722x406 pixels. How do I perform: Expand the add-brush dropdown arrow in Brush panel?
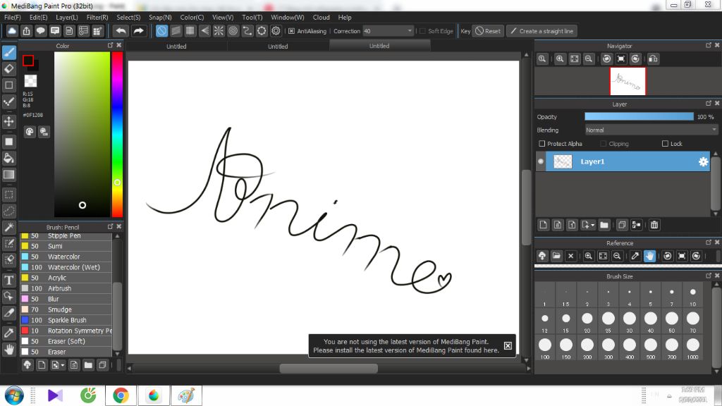tap(63, 365)
